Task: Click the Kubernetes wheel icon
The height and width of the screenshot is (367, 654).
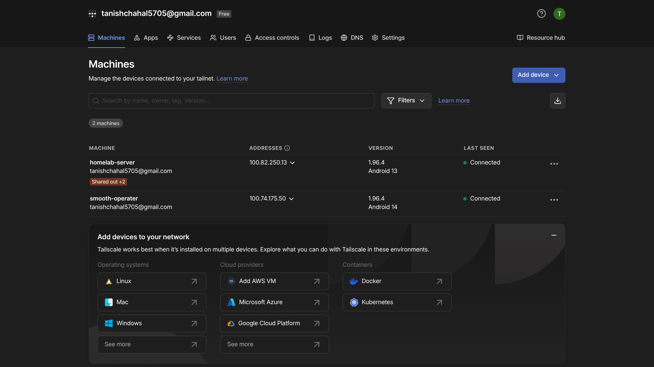Action: click(x=354, y=302)
